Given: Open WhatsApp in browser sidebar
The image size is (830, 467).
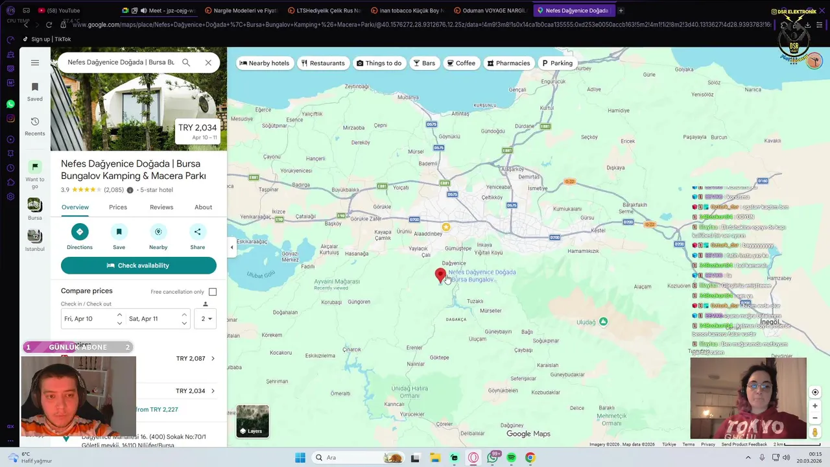Looking at the screenshot, I should click(x=10, y=104).
